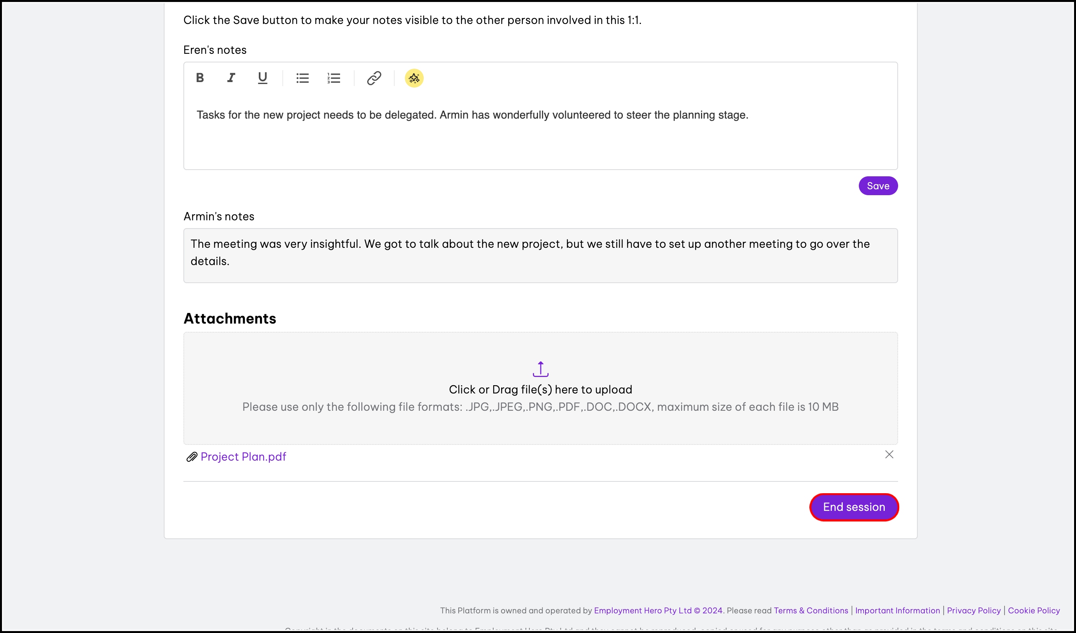Click the paperclip icon beside Project Plan.pdf

(192, 457)
